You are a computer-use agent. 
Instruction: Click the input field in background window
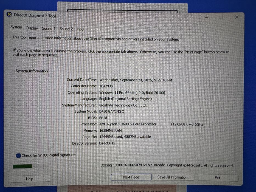[x=122, y=11]
